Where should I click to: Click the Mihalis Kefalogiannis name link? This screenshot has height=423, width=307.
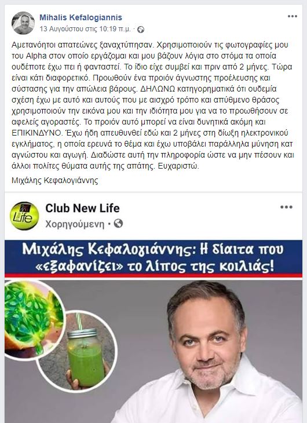(x=81, y=17)
